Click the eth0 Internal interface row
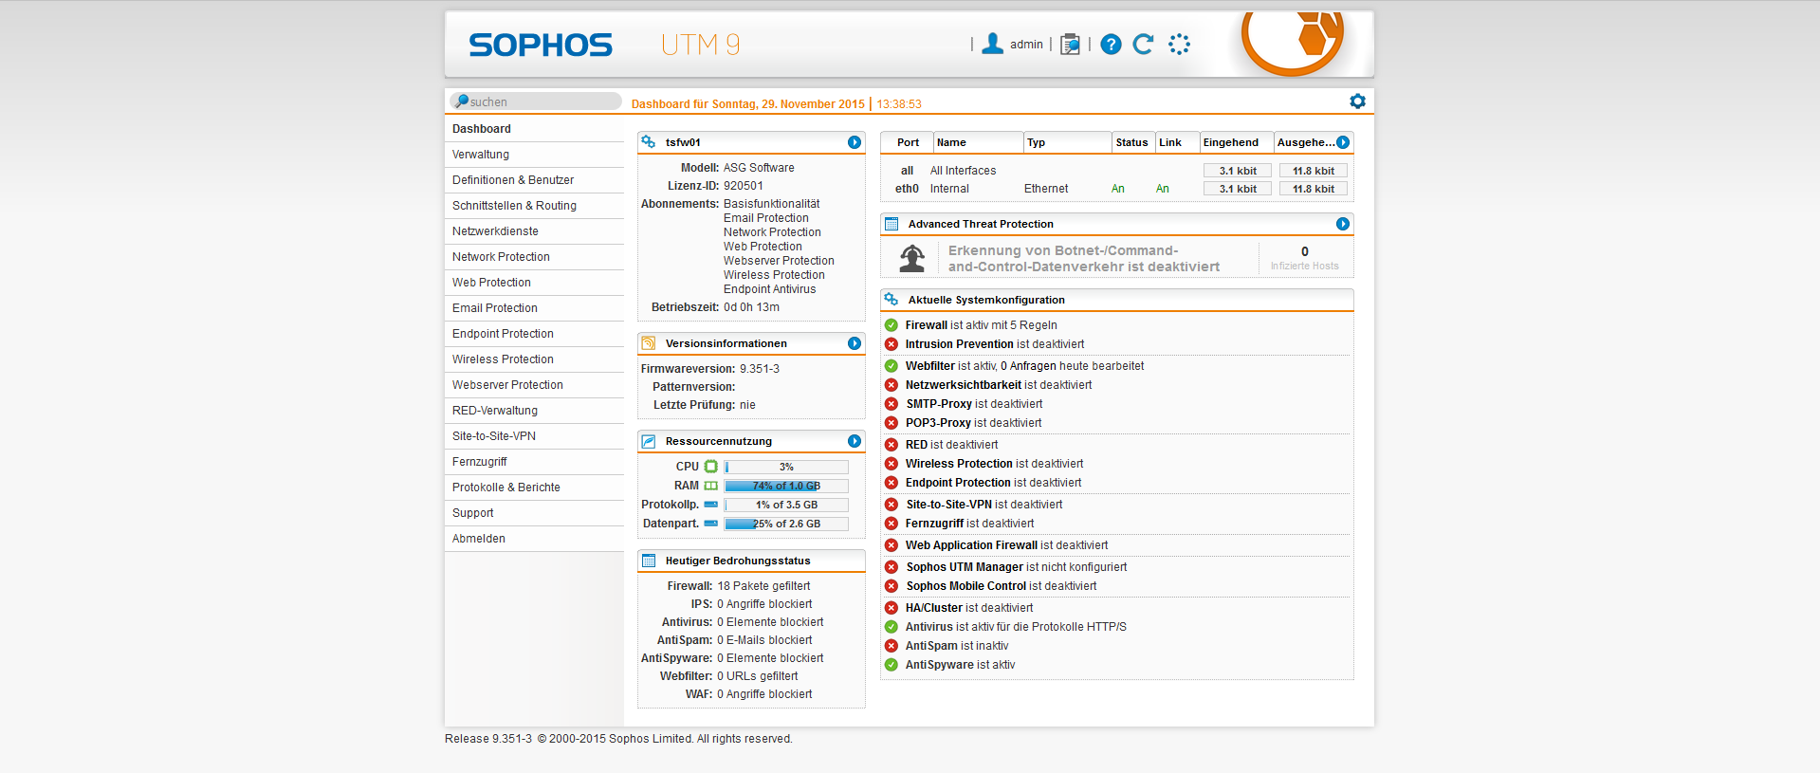Viewport: 1820px width, 773px height. point(1117,189)
